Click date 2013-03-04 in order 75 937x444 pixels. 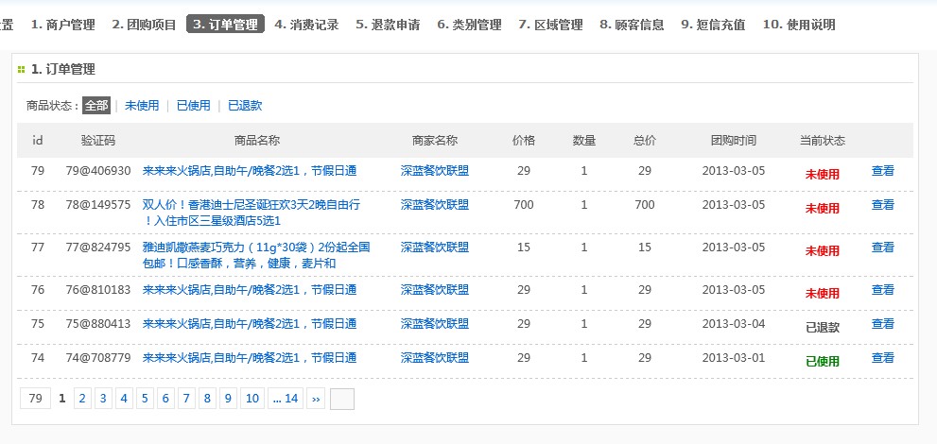tap(733, 323)
